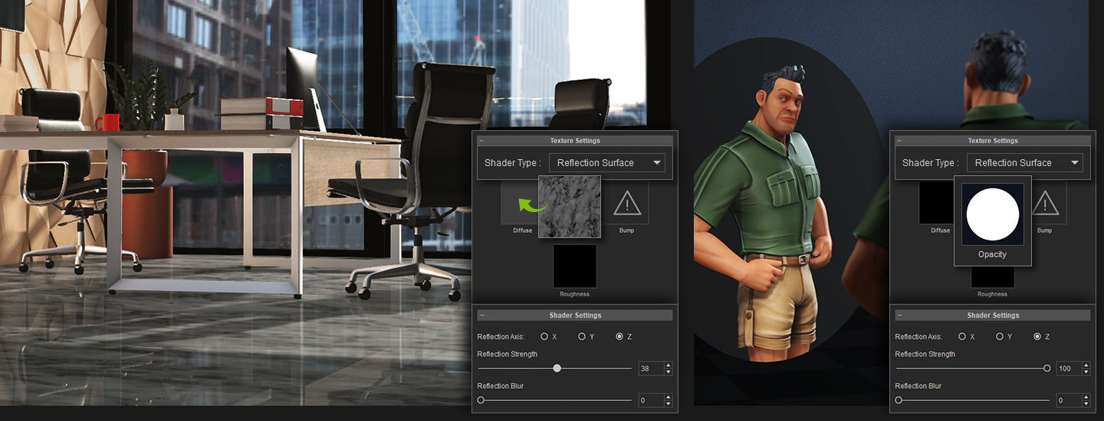Collapse right Shader Settings with minus icon

point(899,315)
